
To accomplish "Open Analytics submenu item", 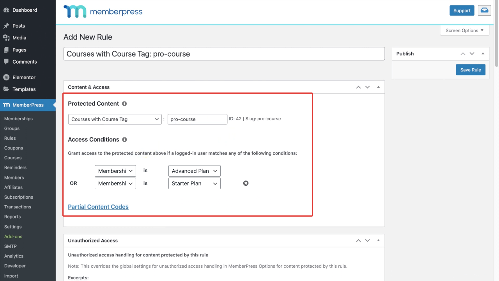I will [14, 256].
